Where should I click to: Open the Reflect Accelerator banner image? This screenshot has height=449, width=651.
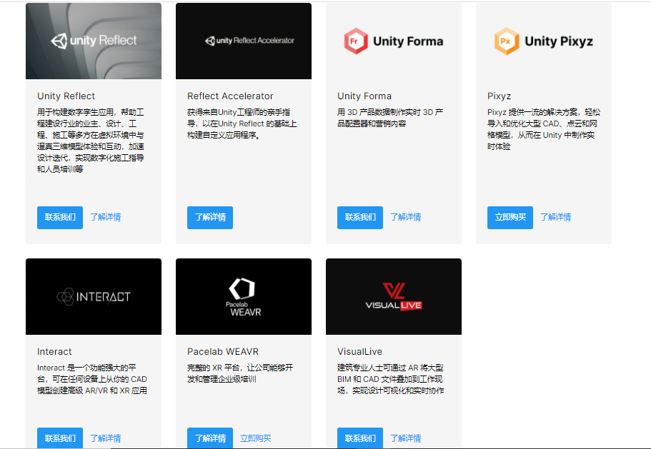coord(243,41)
